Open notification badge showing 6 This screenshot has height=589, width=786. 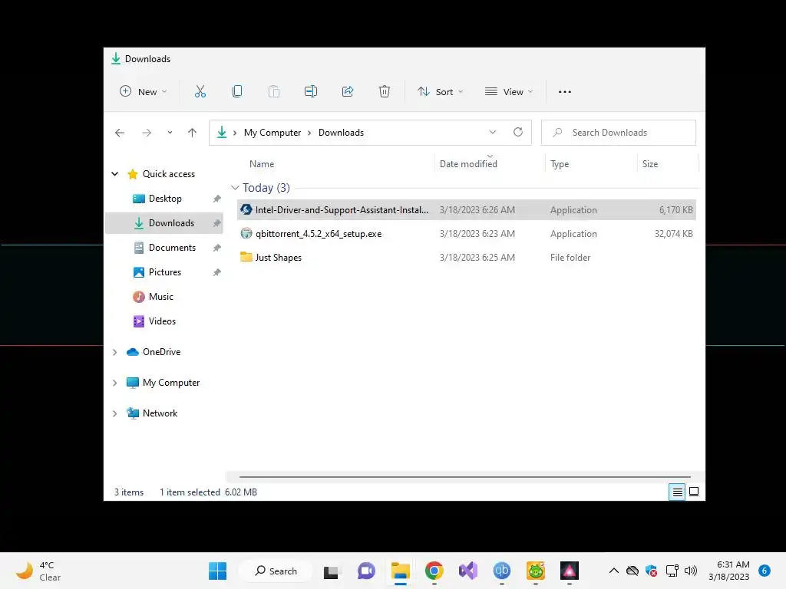point(765,571)
